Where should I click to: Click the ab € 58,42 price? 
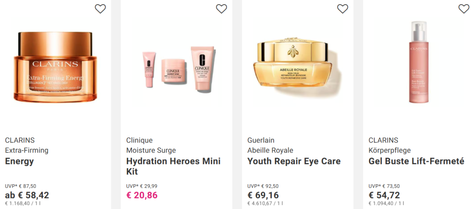[27, 195]
